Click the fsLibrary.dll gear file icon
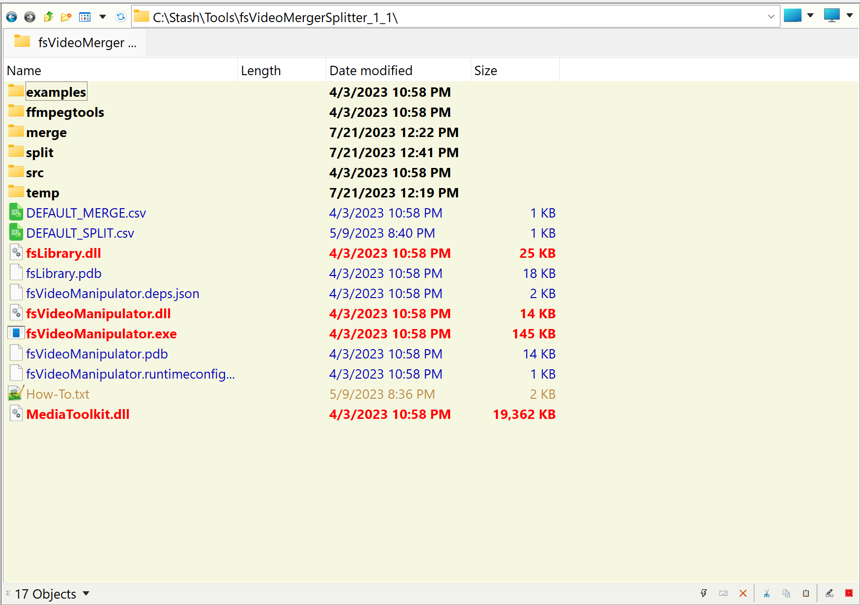 pos(16,252)
